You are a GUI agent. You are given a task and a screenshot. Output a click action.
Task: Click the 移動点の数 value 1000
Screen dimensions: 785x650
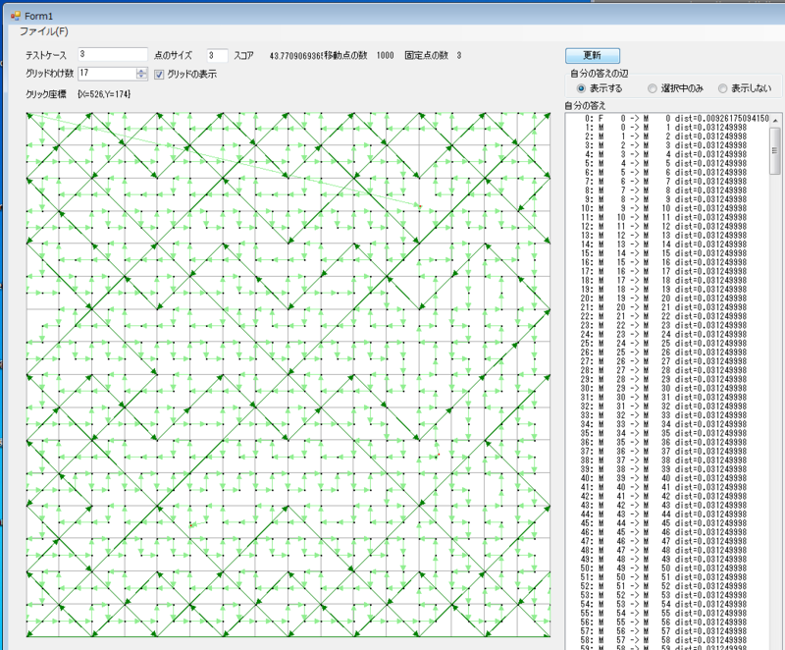point(385,55)
